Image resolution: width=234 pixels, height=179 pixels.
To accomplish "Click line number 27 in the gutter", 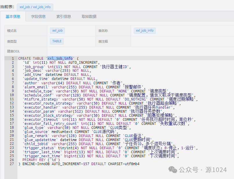I will tap(12, 164).
